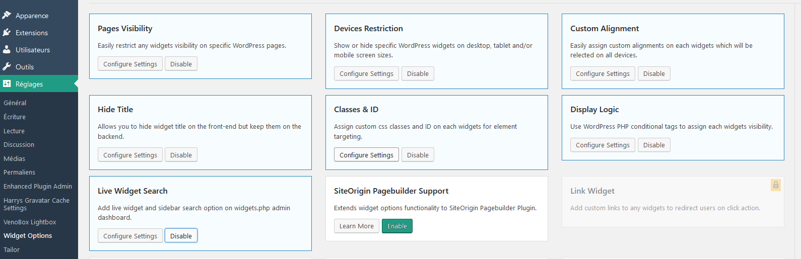Click the Classes & ID heading

(x=356, y=110)
